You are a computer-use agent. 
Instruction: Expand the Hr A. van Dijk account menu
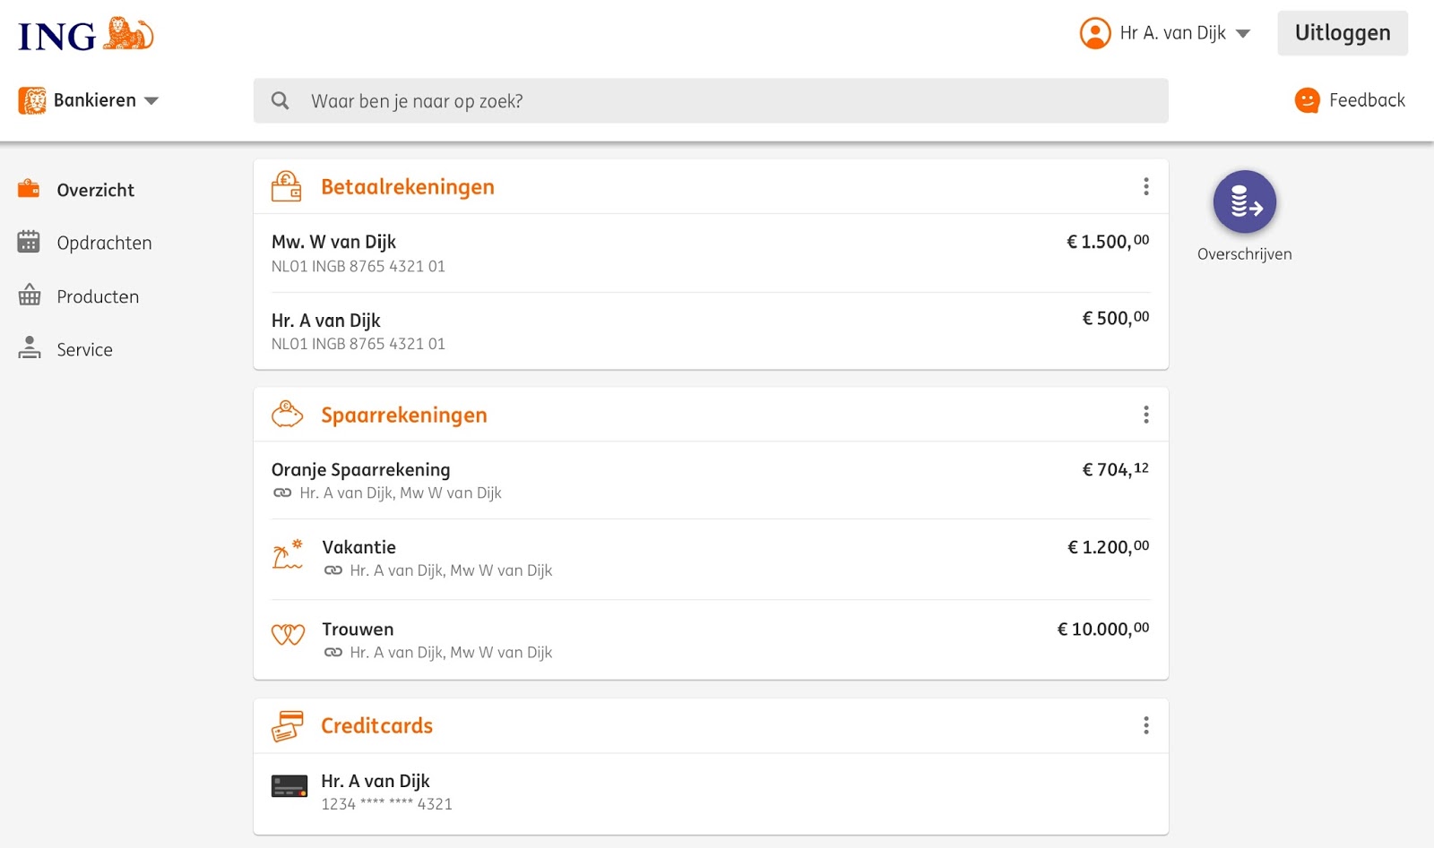click(1242, 34)
